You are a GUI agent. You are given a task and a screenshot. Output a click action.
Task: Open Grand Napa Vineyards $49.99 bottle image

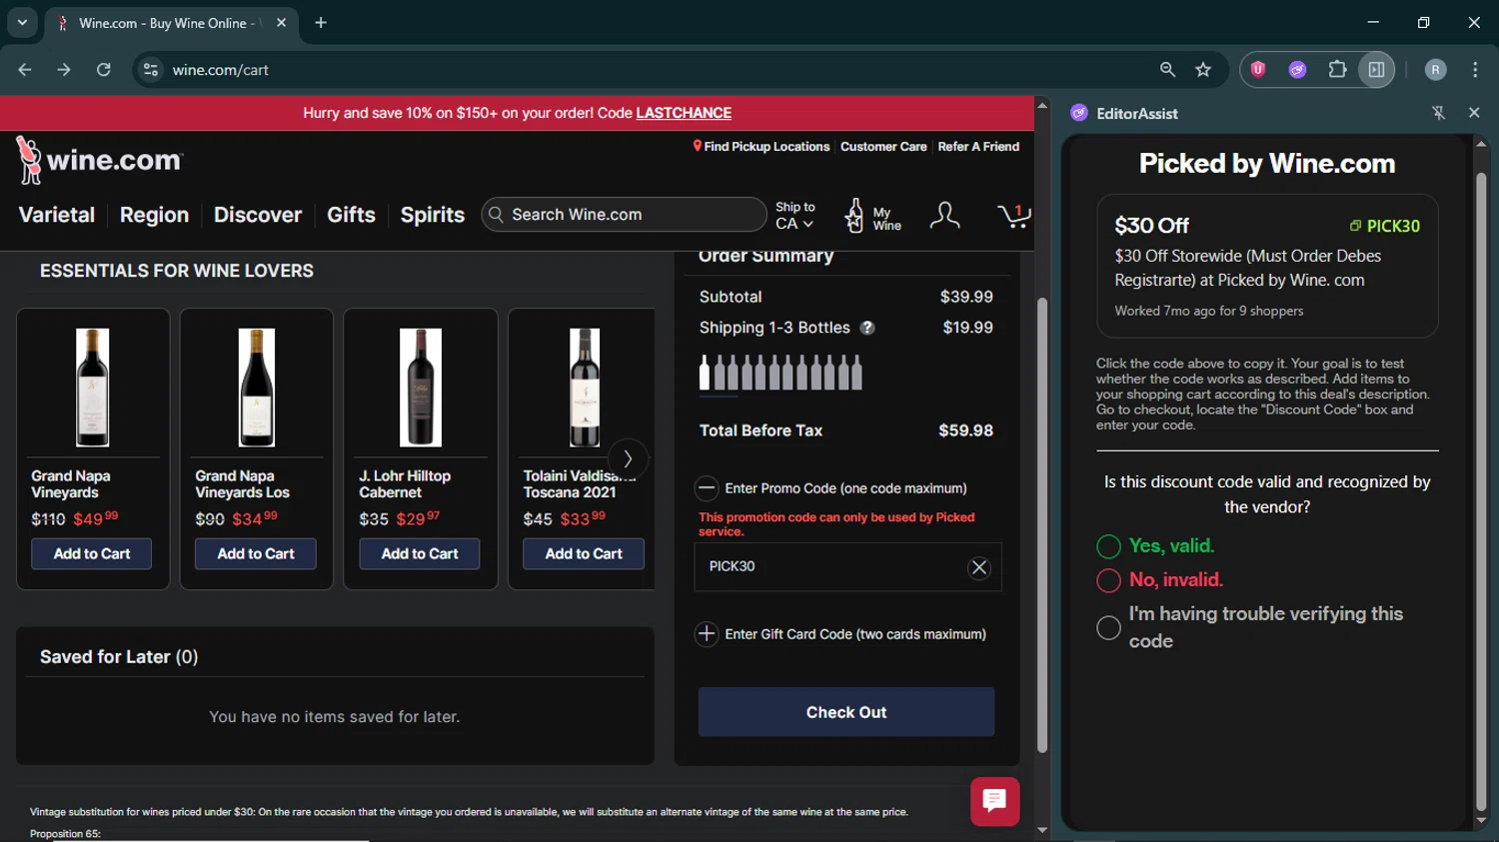[x=93, y=388]
